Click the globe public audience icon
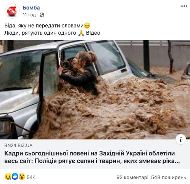 [x=42, y=15]
